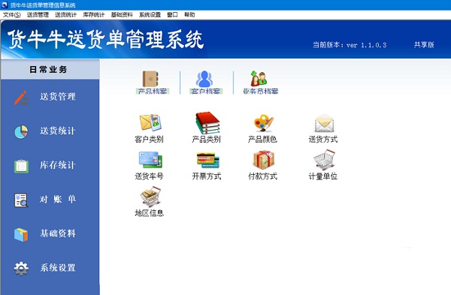Click the 对账单 document search icon
The image size is (451, 295).
point(21,200)
